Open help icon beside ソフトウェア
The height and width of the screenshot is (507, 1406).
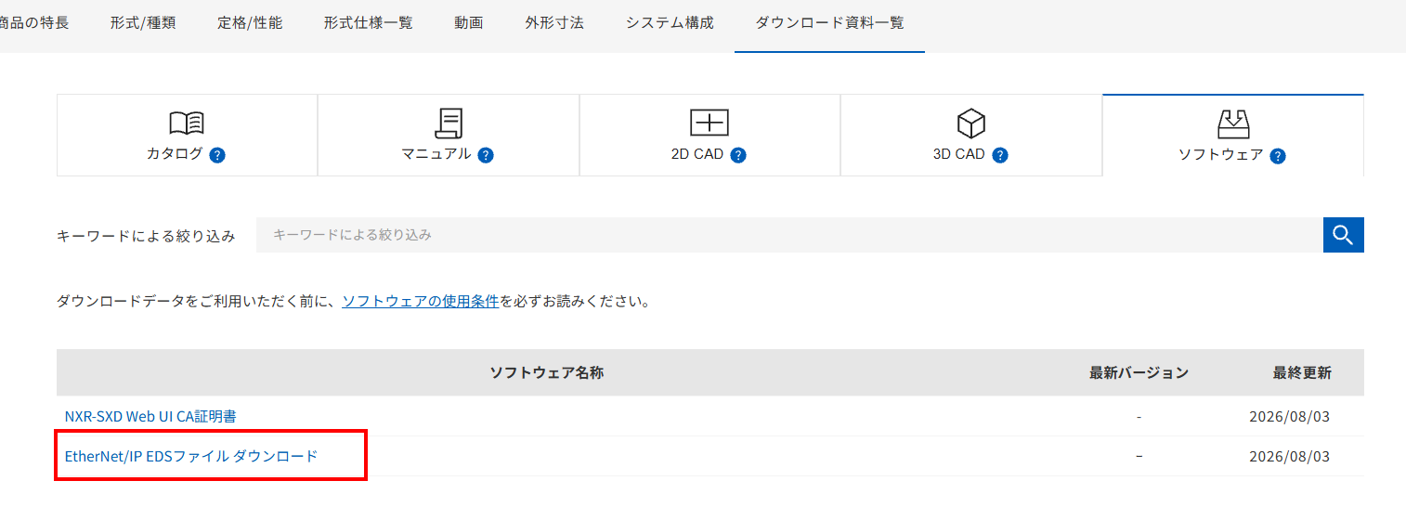coord(1278,156)
